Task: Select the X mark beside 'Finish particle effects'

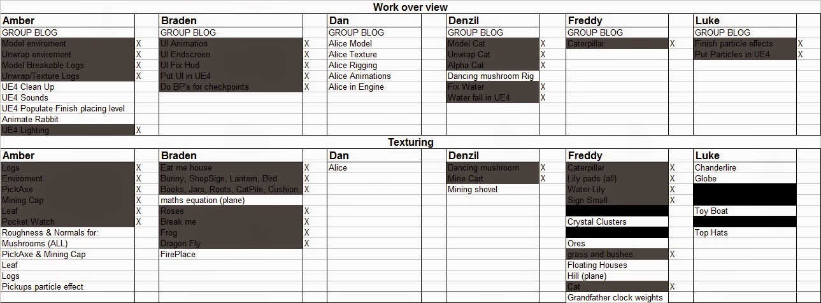Action: (x=800, y=44)
